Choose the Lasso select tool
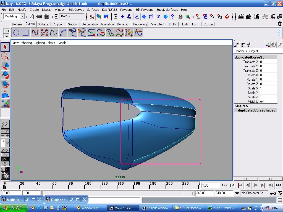This screenshot has width=283, height=212. pos(5,56)
